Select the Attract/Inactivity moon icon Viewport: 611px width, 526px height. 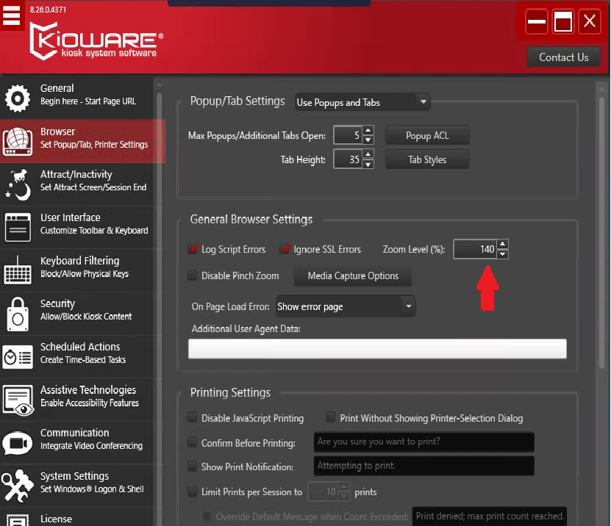[x=18, y=182]
